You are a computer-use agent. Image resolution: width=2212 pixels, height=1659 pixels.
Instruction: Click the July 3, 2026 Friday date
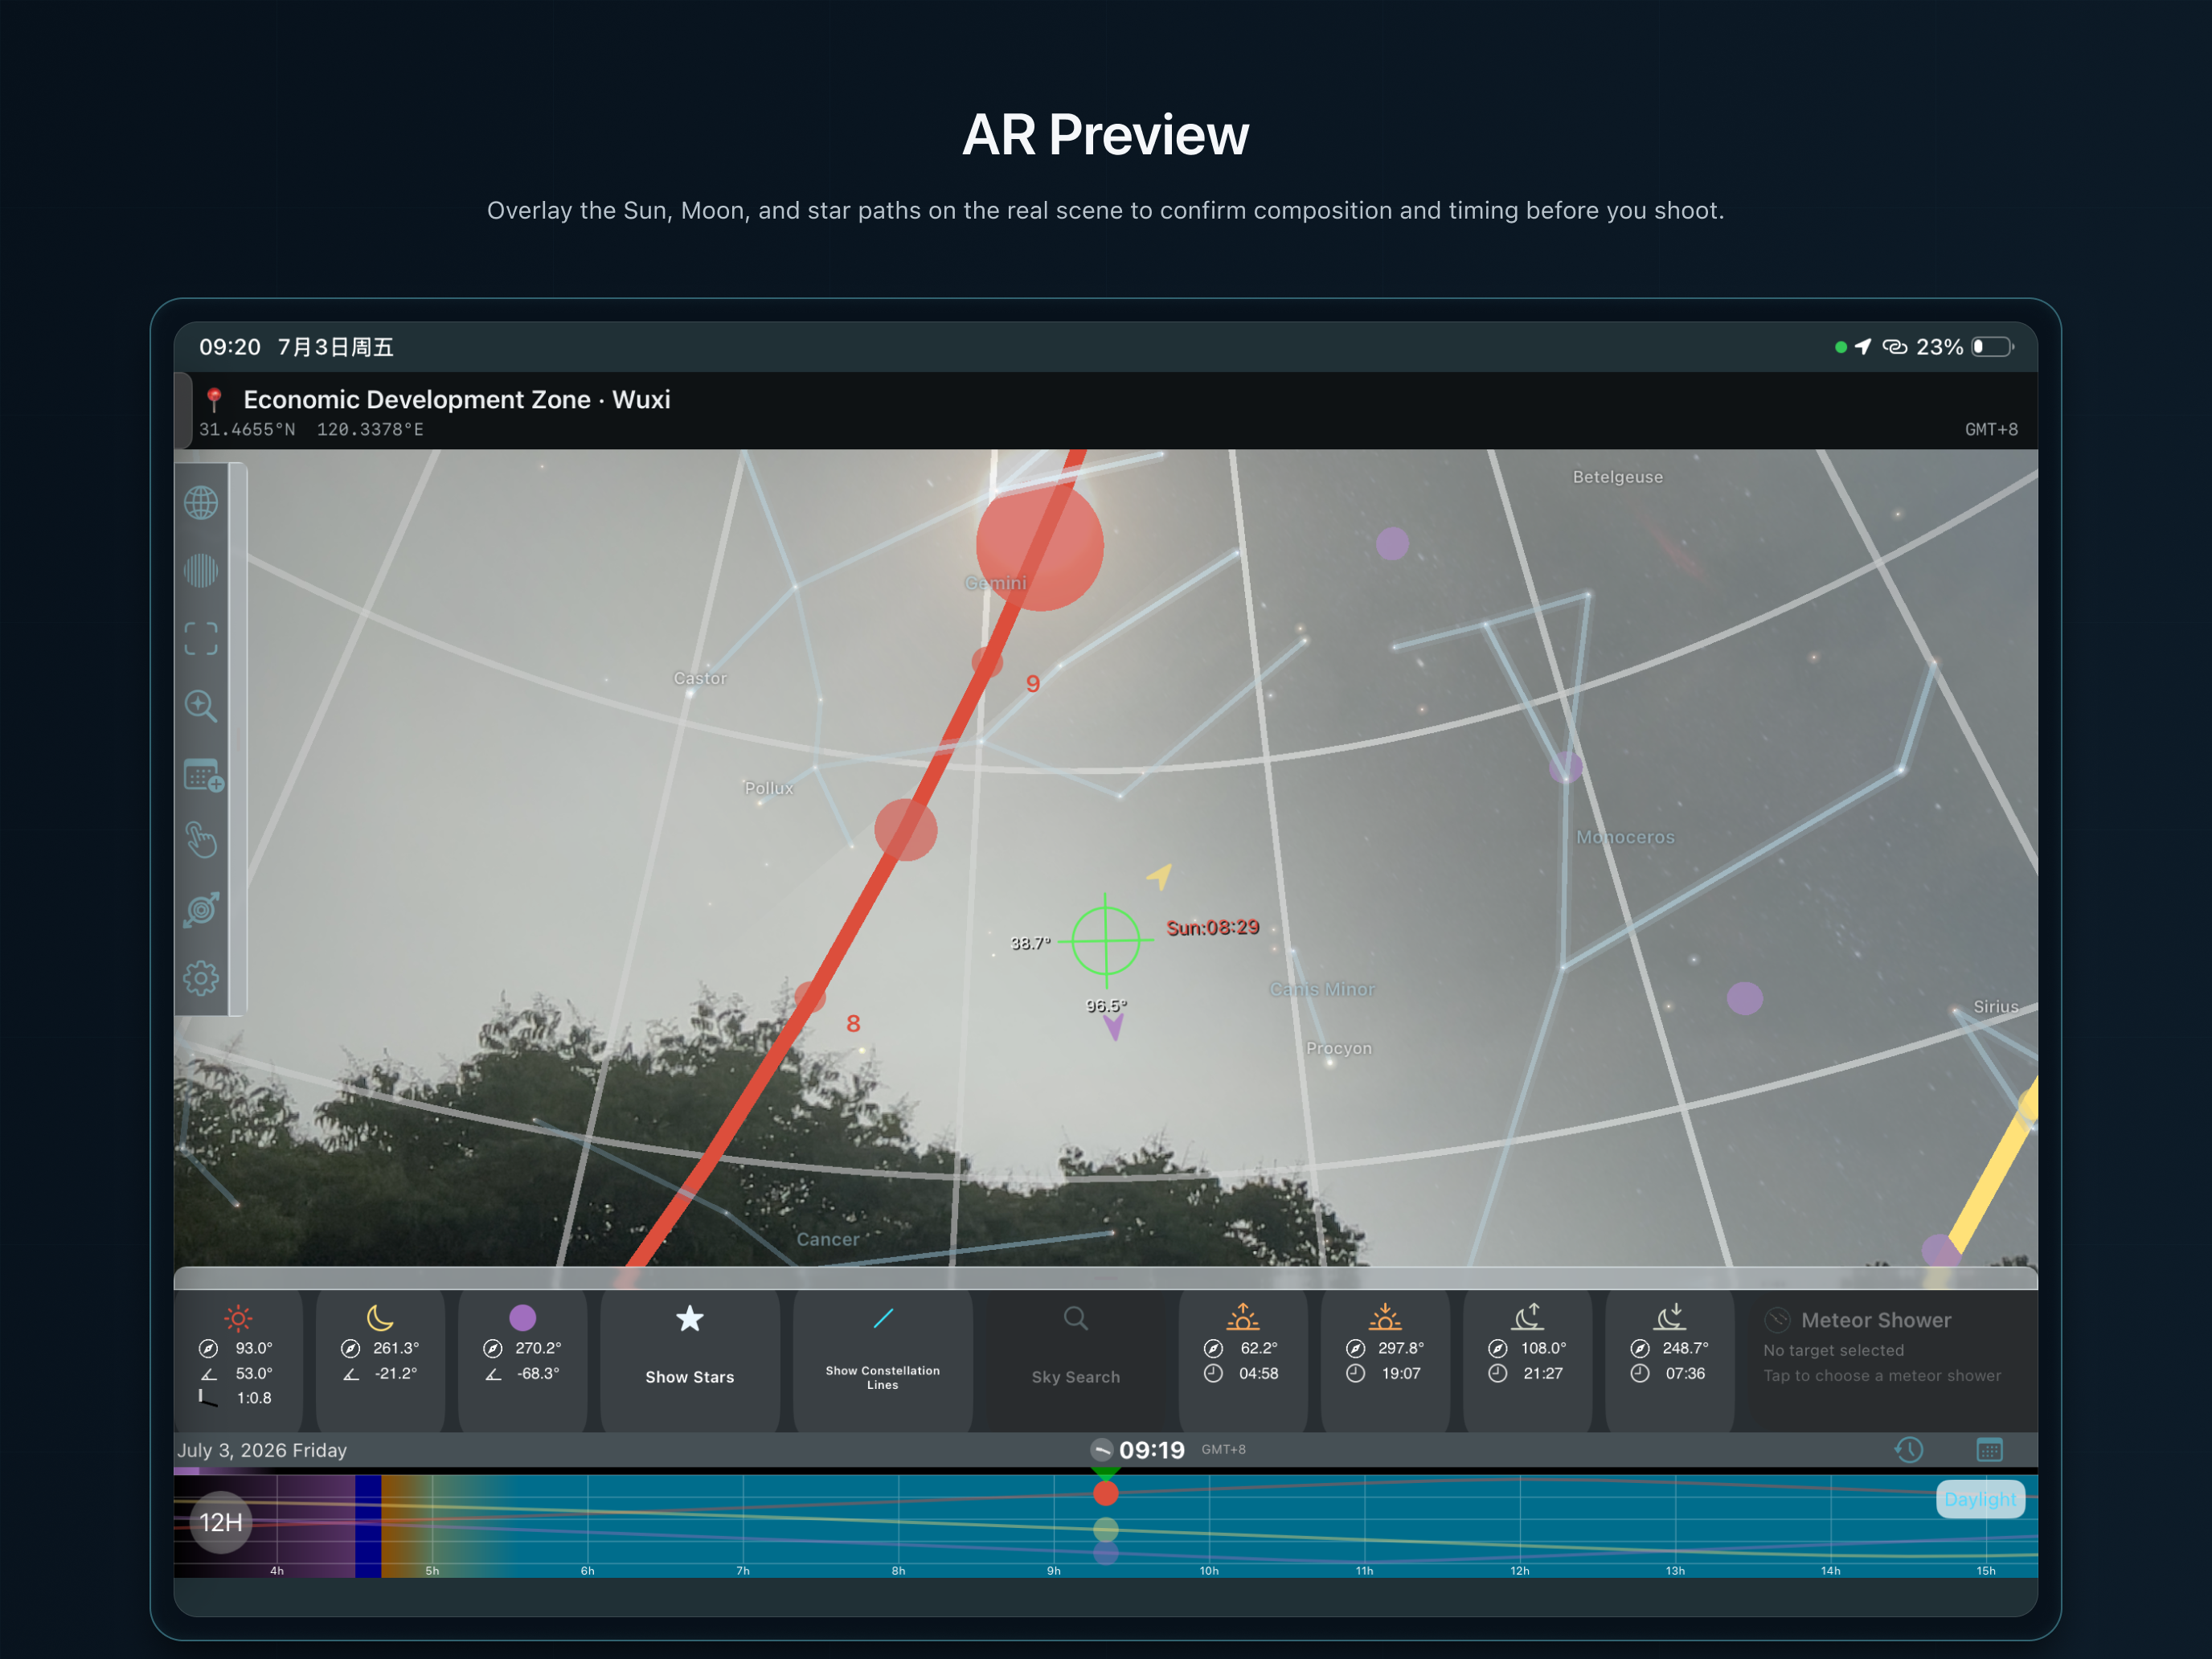point(262,1450)
